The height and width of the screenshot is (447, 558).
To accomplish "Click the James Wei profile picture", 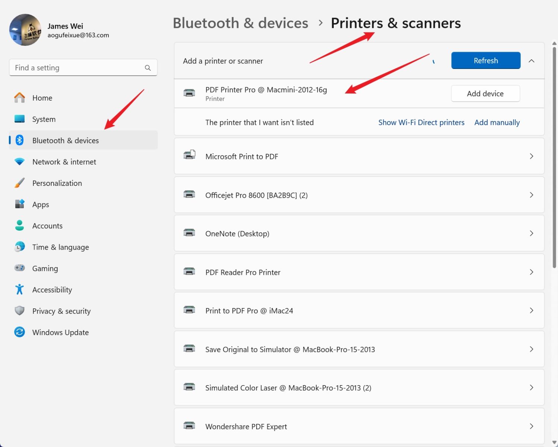I will pyautogui.click(x=25, y=30).
